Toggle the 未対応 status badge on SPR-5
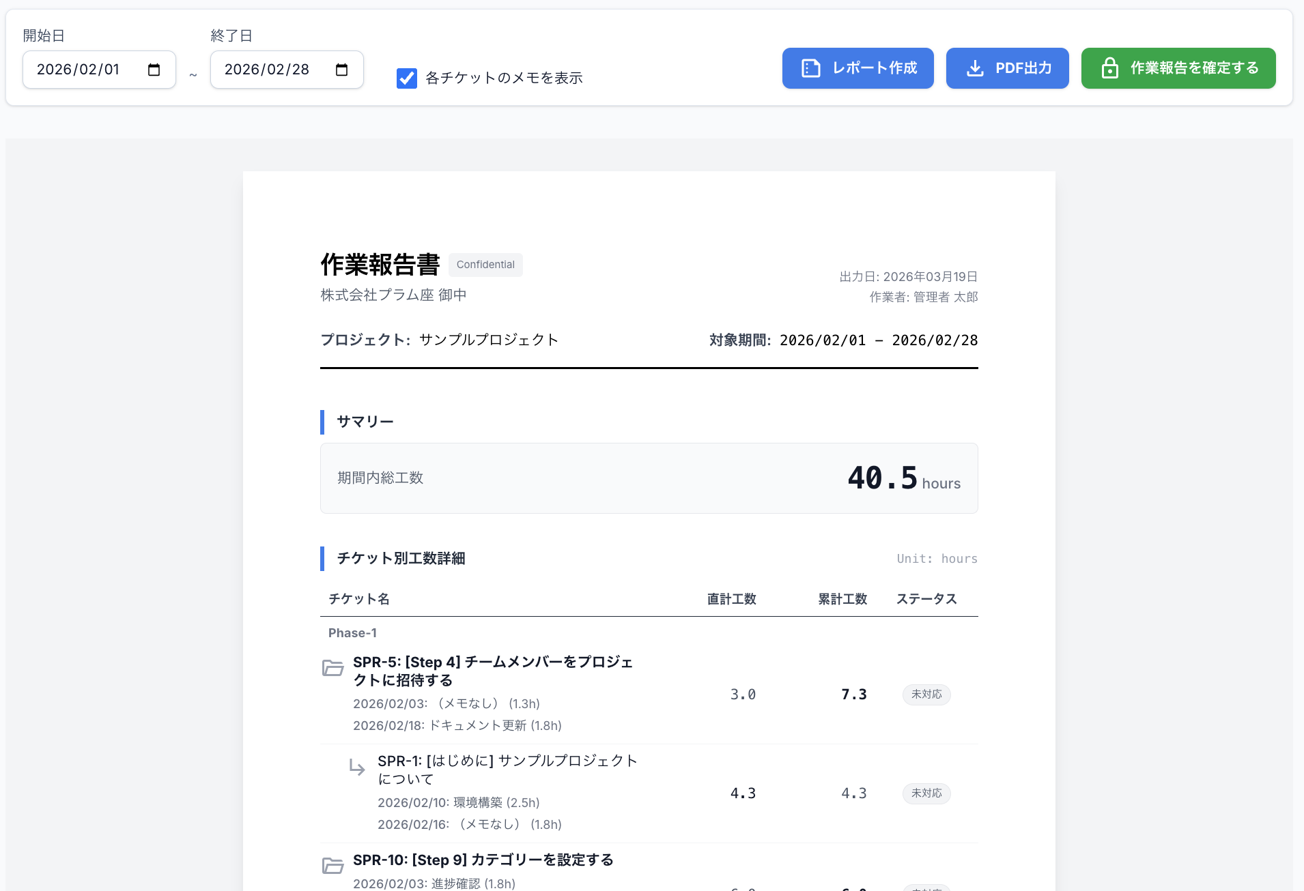 click(926, 694)
